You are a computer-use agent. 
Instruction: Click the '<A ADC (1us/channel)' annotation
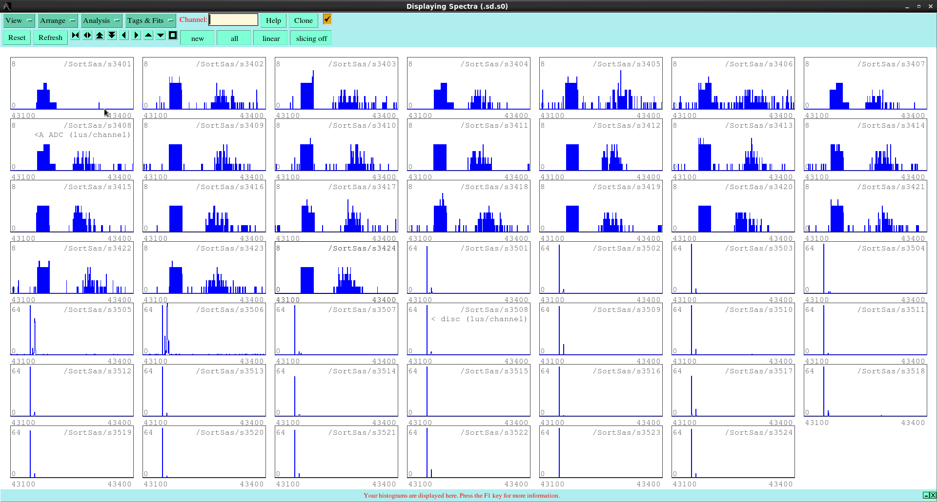tap(82, 135)
